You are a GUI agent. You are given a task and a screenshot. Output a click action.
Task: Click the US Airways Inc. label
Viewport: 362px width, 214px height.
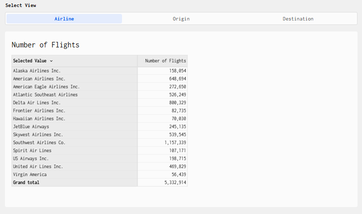(31, 159)
